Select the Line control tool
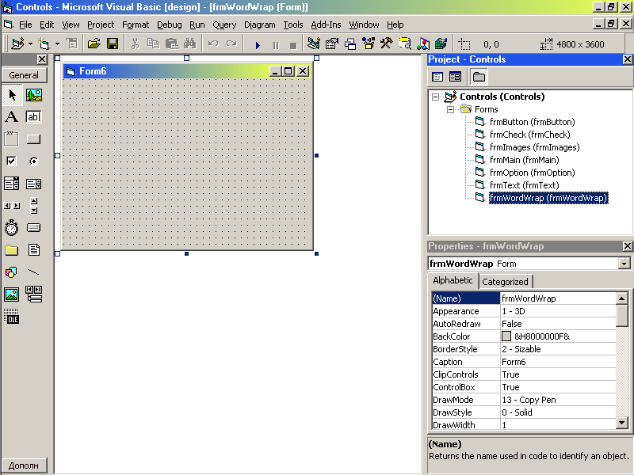This screenshot has height=475, width=634. [x=34, y=272]
